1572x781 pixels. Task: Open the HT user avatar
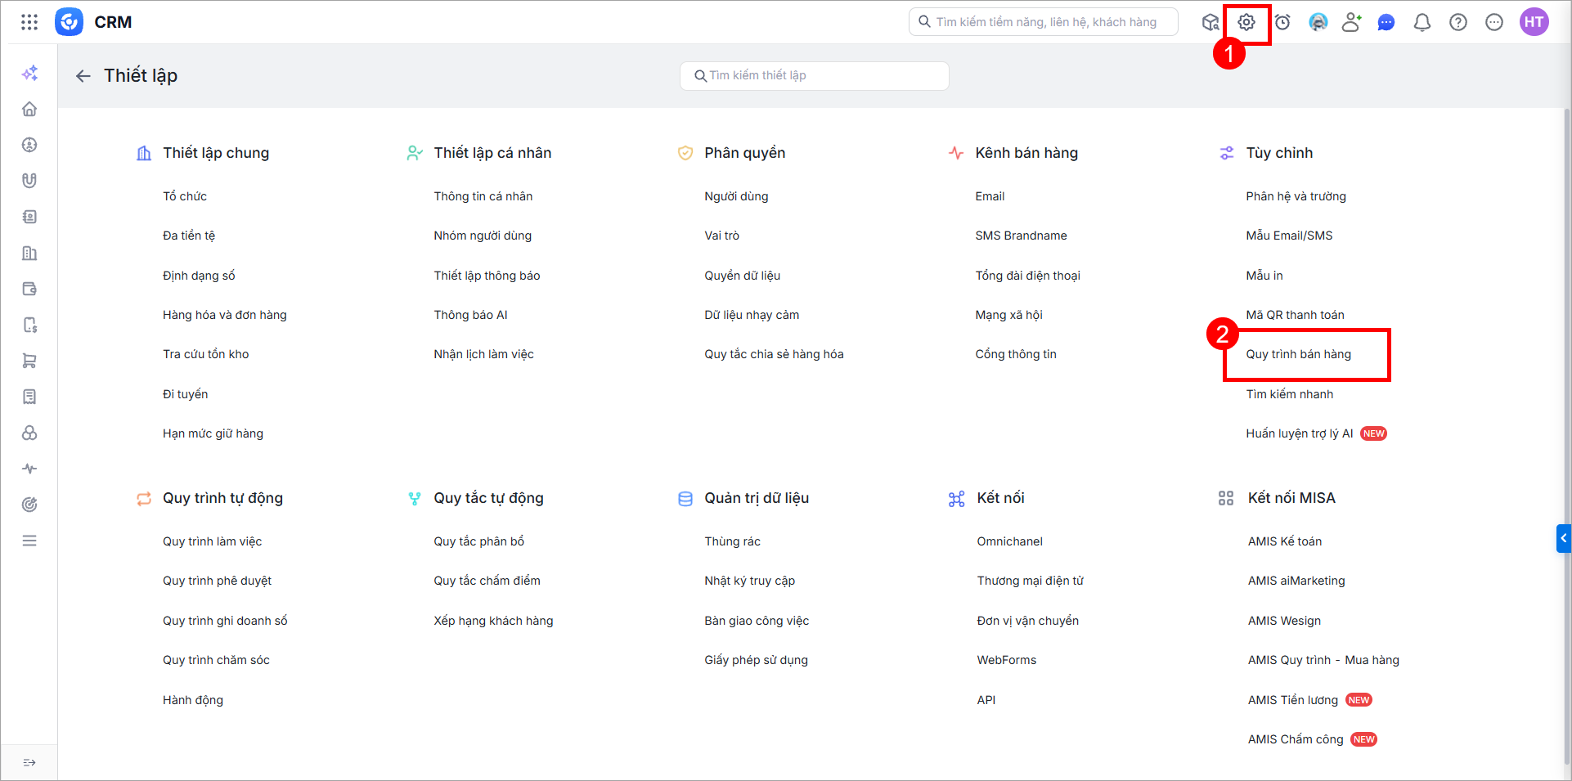(1534, 22)
